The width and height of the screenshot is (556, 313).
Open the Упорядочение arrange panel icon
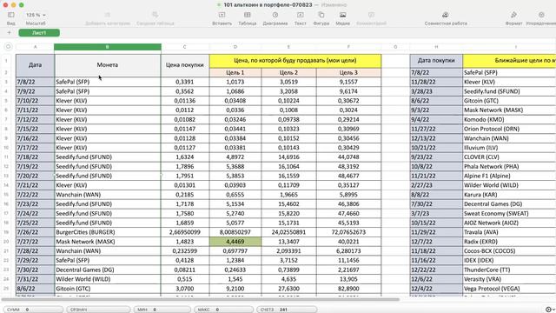541,15
